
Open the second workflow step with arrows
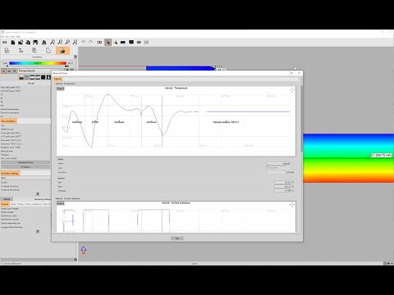[21, 51]
